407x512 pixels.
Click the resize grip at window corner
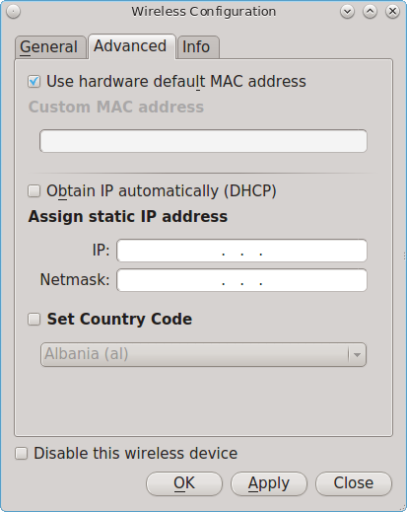click(x=404, y=508)
